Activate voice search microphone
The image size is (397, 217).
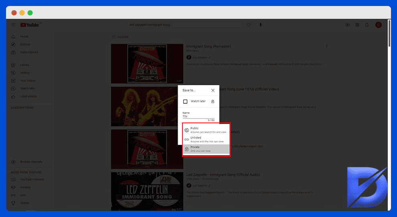pos(261,25)
